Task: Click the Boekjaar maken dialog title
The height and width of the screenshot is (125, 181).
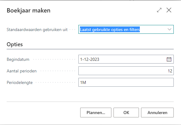Action: click(x=28, y=10)
